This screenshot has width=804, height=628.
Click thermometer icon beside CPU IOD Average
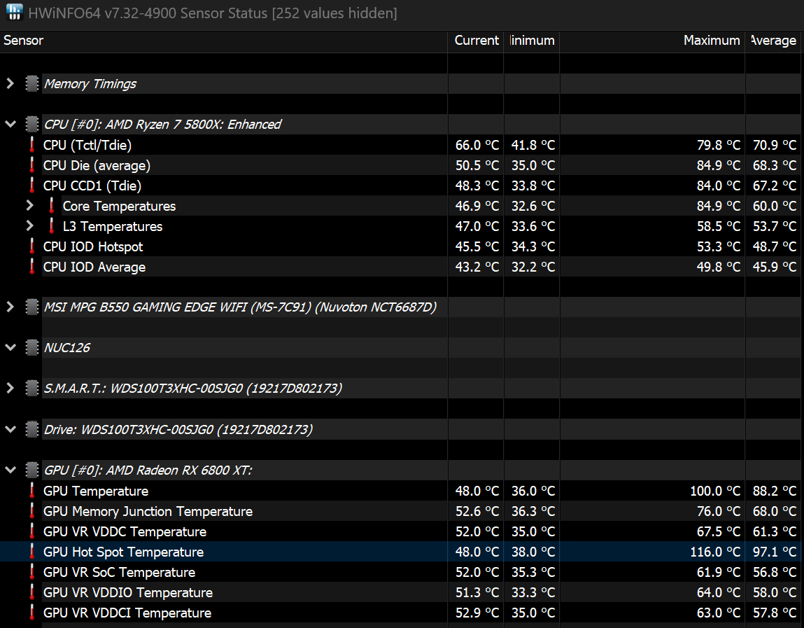point(32,267)
